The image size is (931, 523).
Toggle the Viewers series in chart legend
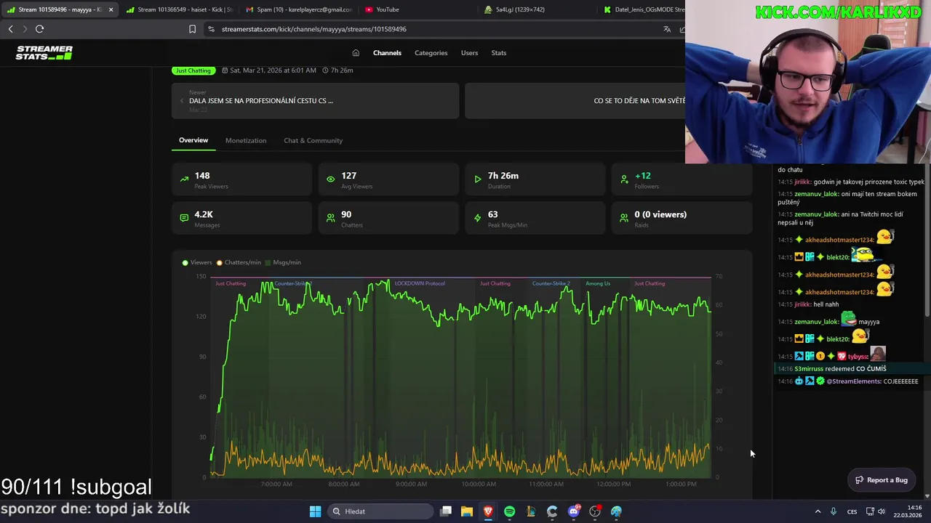click(197, 262)
